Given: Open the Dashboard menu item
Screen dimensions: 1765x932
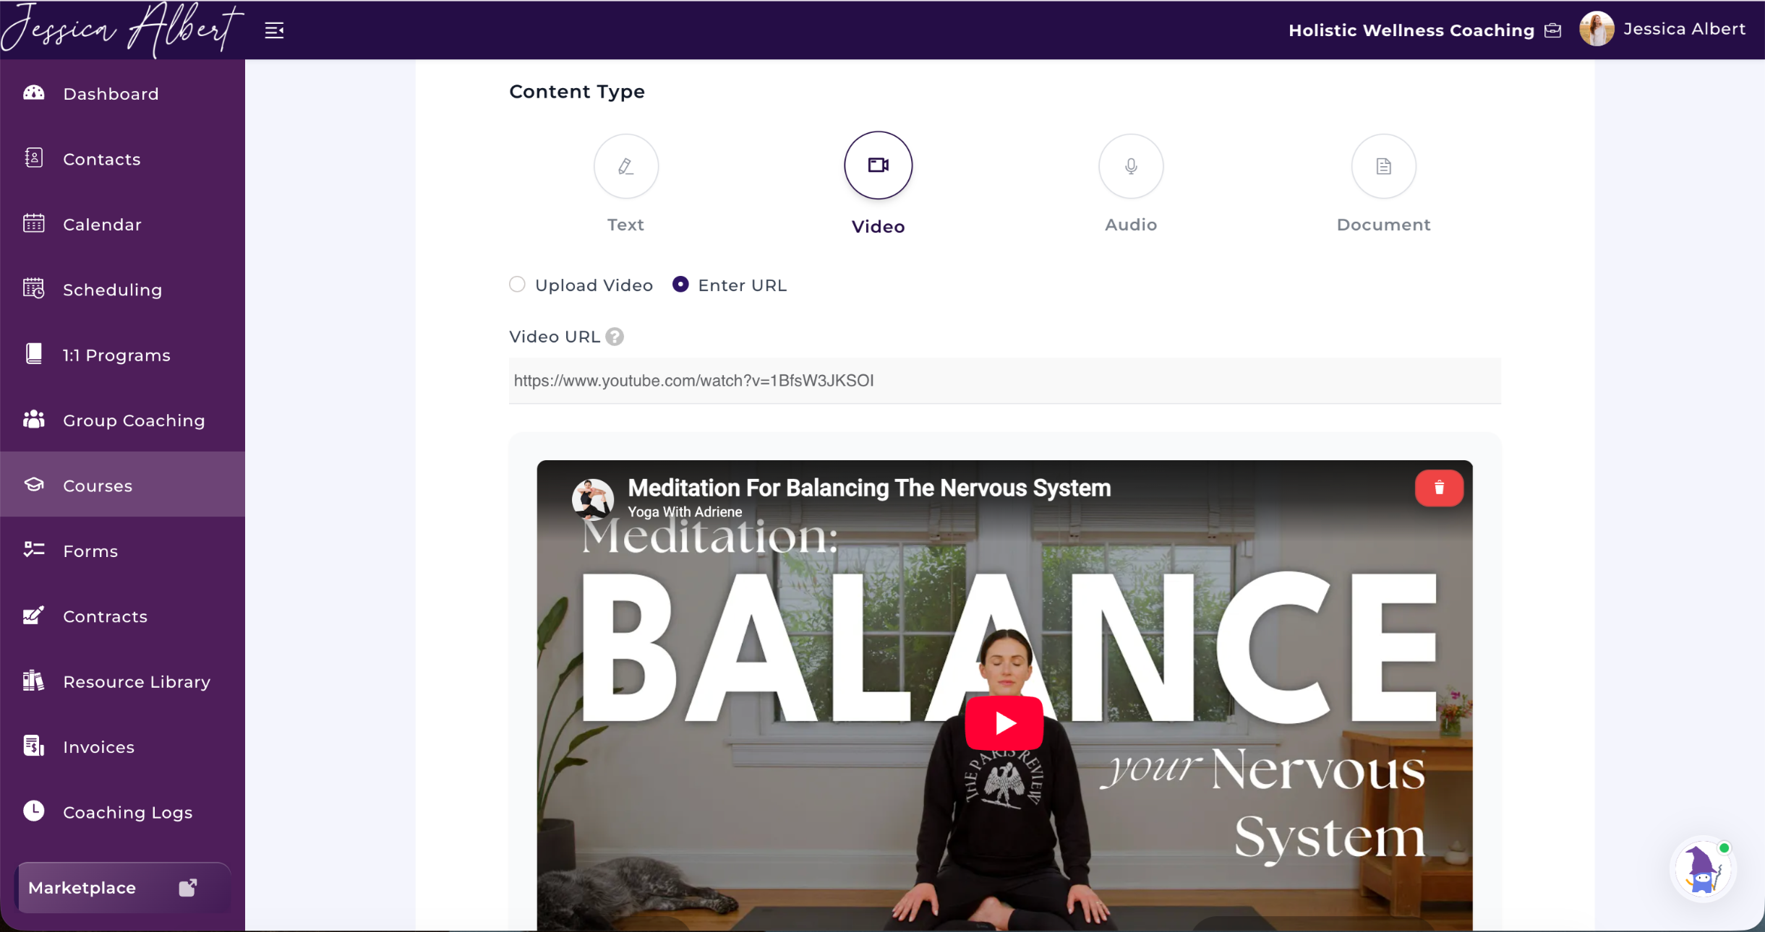Looking at the screenshot, I should coord(123,94).
